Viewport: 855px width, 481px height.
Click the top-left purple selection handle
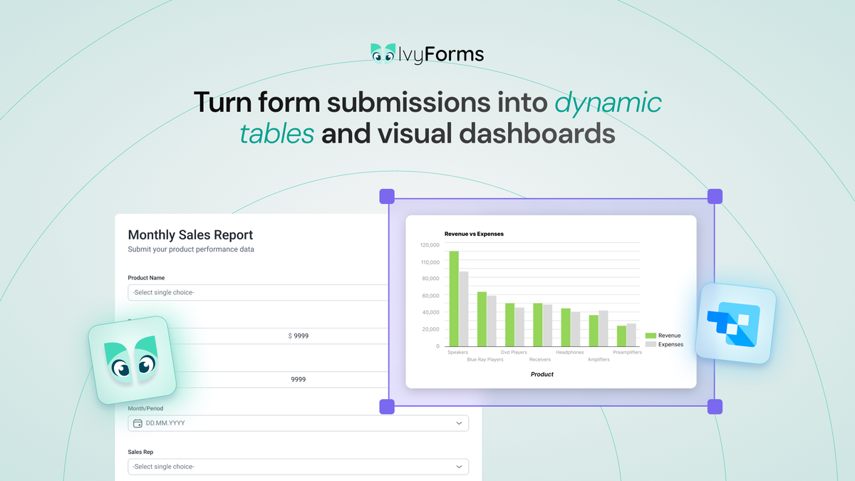tap(387, 196)
